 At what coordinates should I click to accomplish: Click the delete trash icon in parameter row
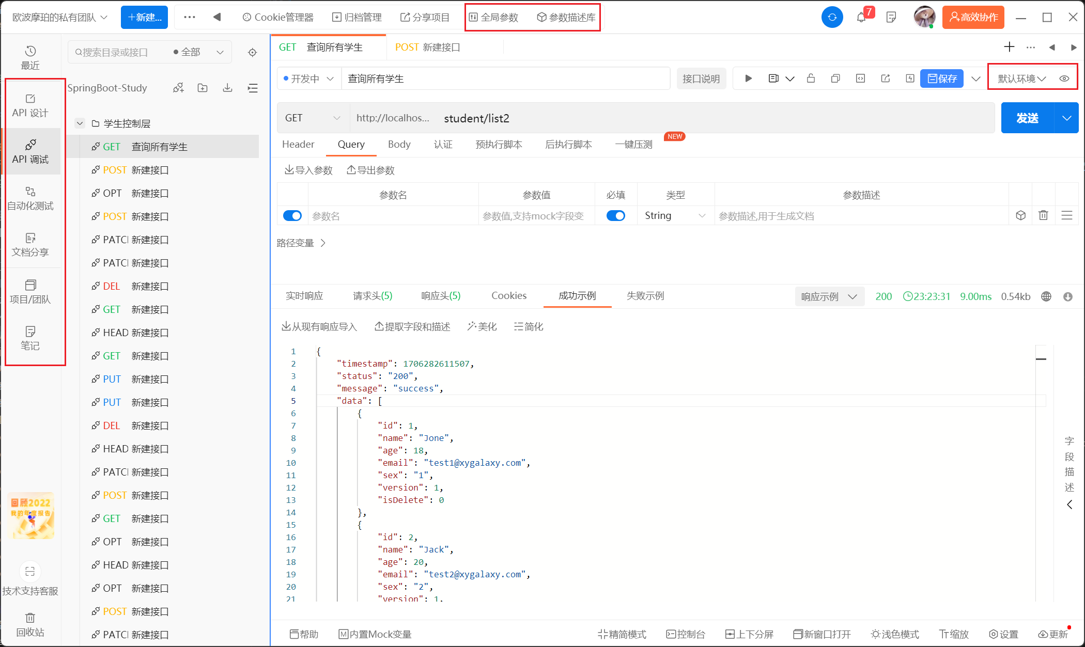(1043, 215)
